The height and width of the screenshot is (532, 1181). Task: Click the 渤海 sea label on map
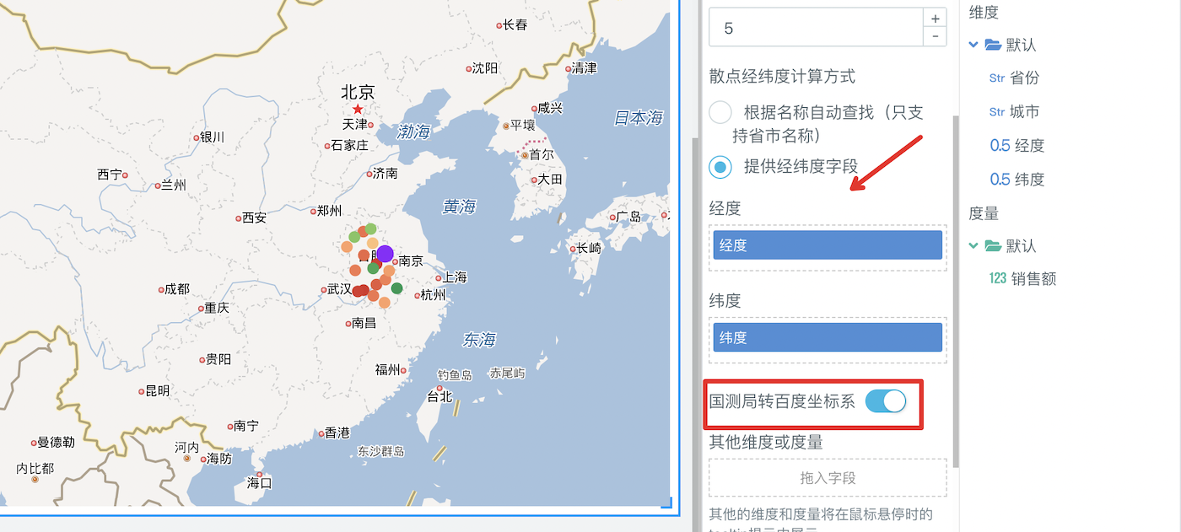click(x=413, y=132)
